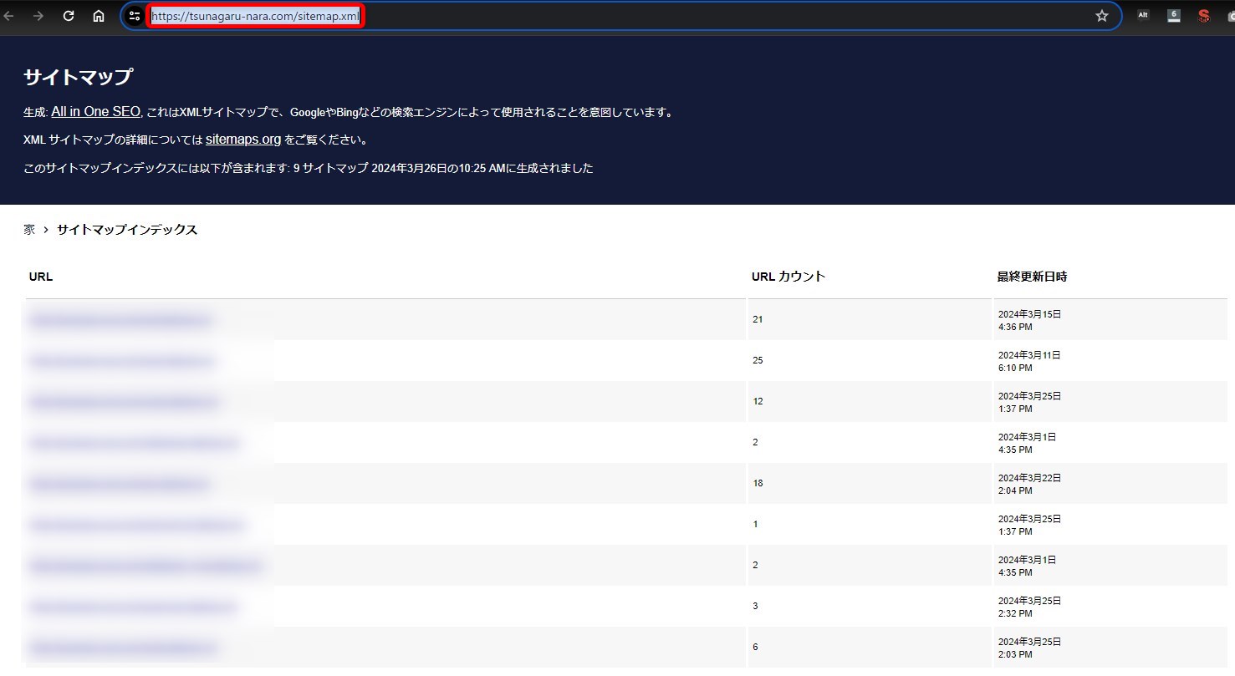Click the 家 breadcrumb link
Viewport: 1235px width, 676px height.
click(29, 230)
